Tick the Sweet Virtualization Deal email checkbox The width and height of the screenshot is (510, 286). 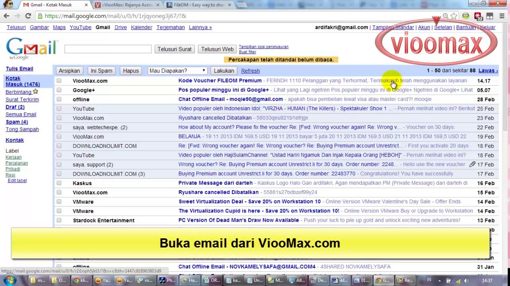59,202
